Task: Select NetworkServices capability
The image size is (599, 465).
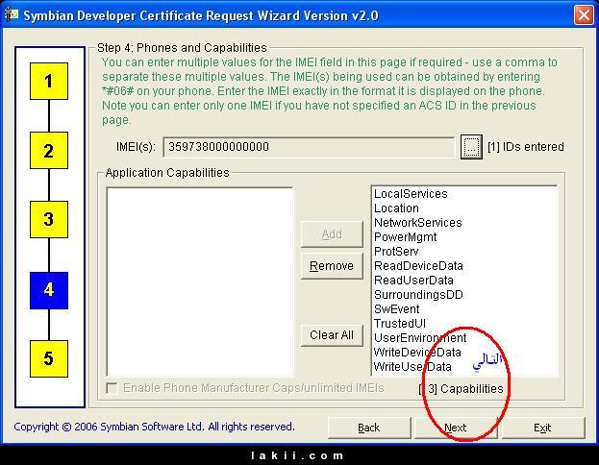Action: tap(418, 223)
